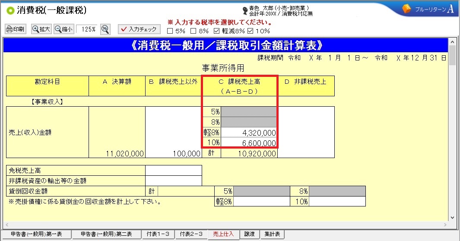Image resolution: width=460 pixels, height=241 pixels.
Task: Click the vertical scrollbar up arrow
Action: tap(452, 42)
